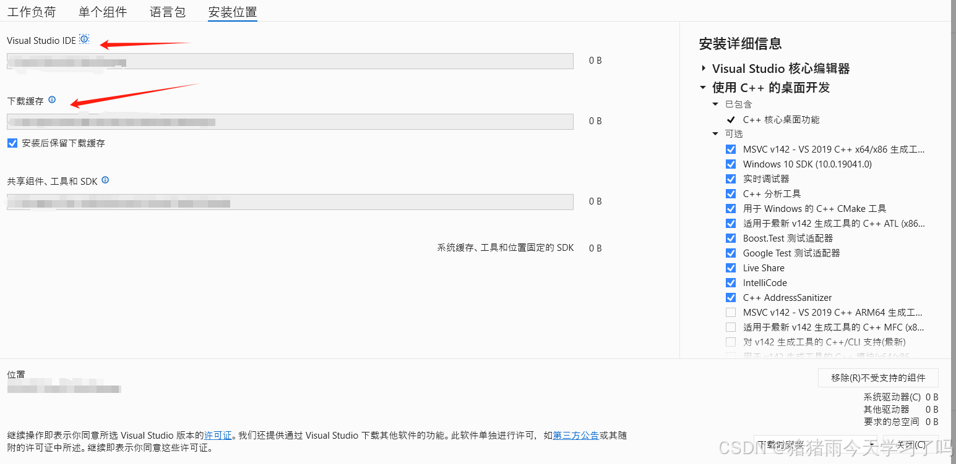Click the 安装位置 tab
Viewport: 956px width, 464px height.
(x=233, y=12)
